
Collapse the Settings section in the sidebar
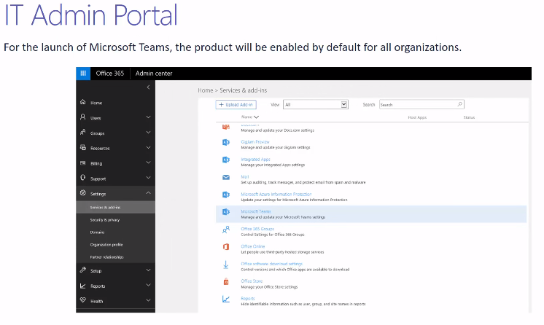pyautogui.click(x=149, y=193)
